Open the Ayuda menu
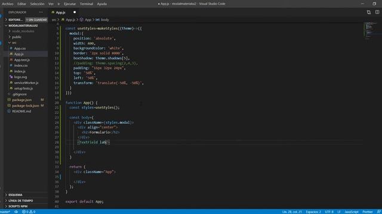Image resolution: width=382 pixels, height=214 pixels. pyautogui.click(x=102, y=4)
